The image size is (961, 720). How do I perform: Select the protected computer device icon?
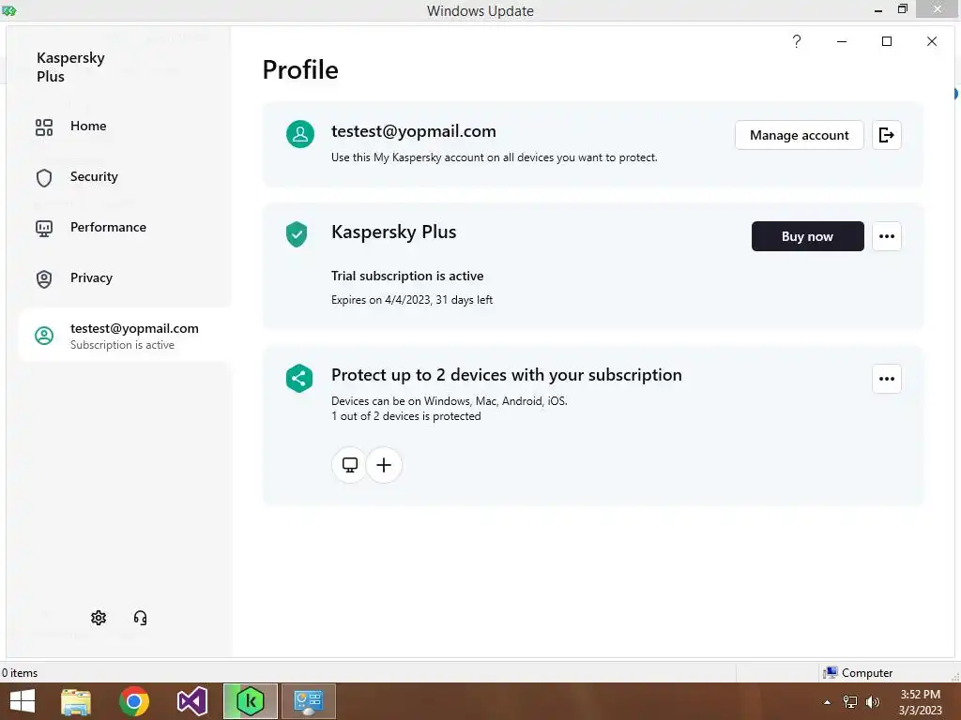point(350,465)
